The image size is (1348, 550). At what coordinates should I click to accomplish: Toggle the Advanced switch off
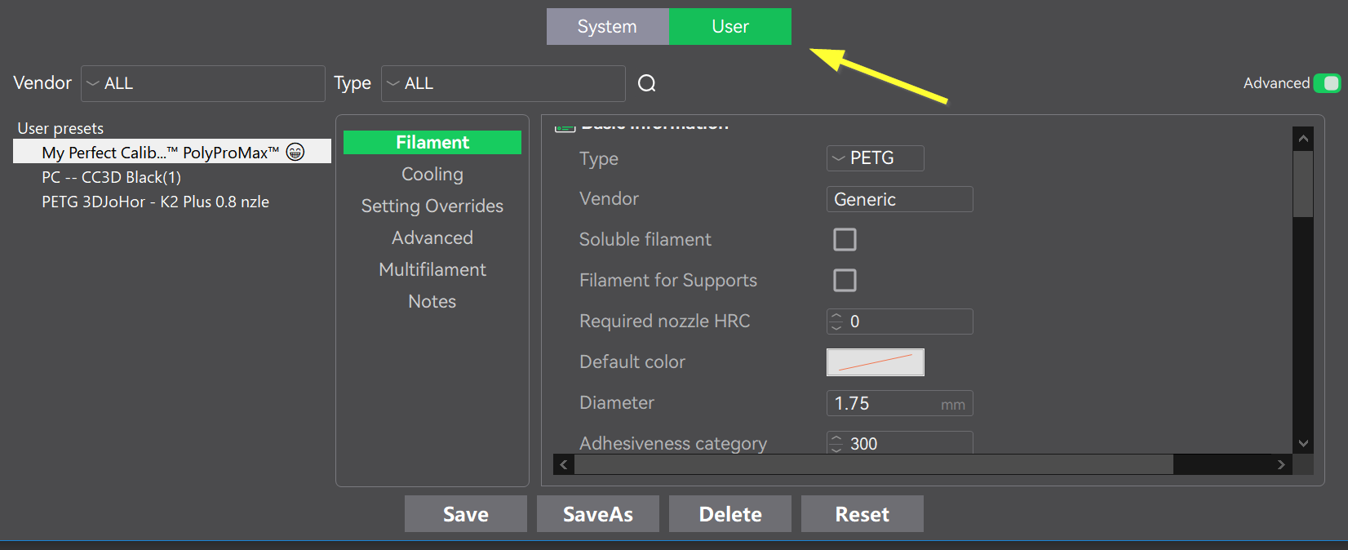(1327, 83)
